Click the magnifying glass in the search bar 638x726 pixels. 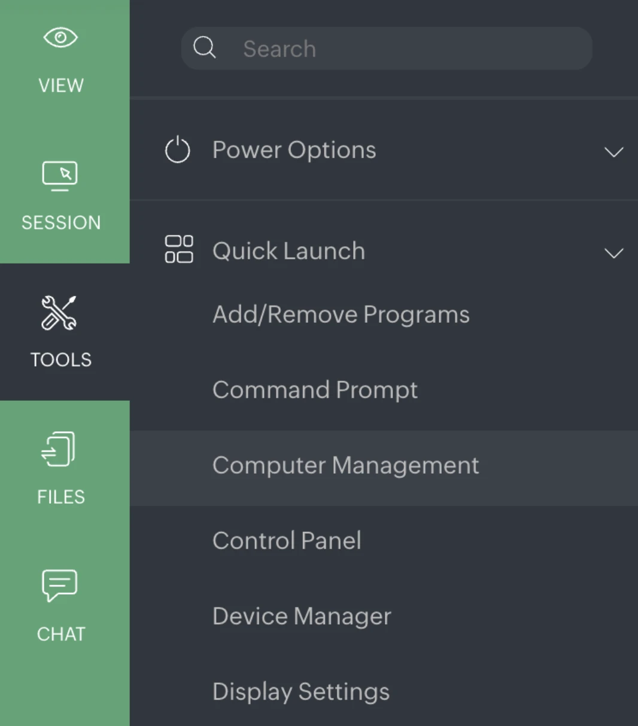[205, 47]
